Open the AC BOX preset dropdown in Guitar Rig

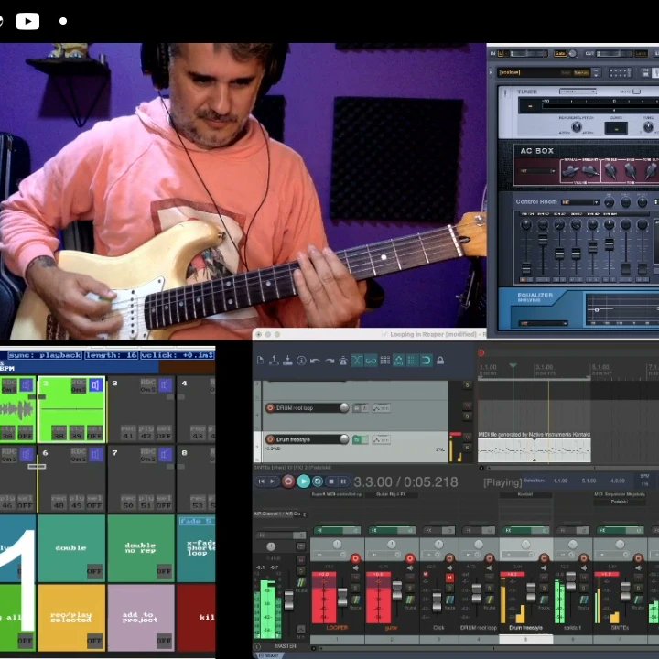(x=537, y=171)
